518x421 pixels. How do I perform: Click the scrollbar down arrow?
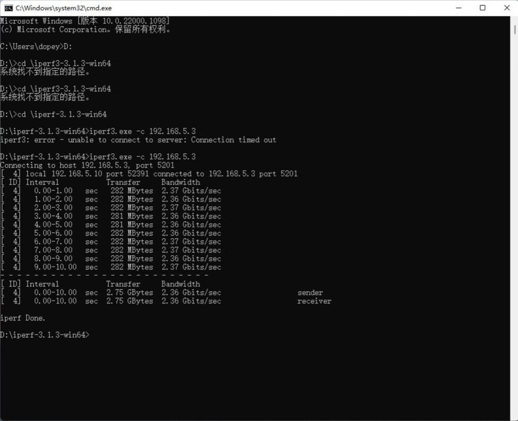tap(514, 417)
